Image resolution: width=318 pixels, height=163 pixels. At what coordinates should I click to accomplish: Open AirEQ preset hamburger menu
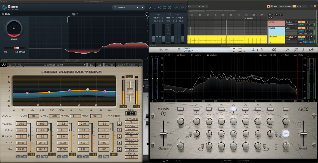pyautogui.click(x=179, y=50)
